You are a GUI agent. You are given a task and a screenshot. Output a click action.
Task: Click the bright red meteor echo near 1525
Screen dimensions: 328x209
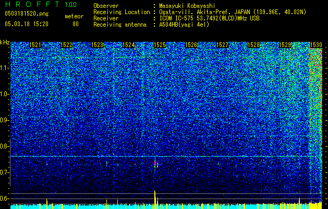pyautogui.click(x=156, y=164)
